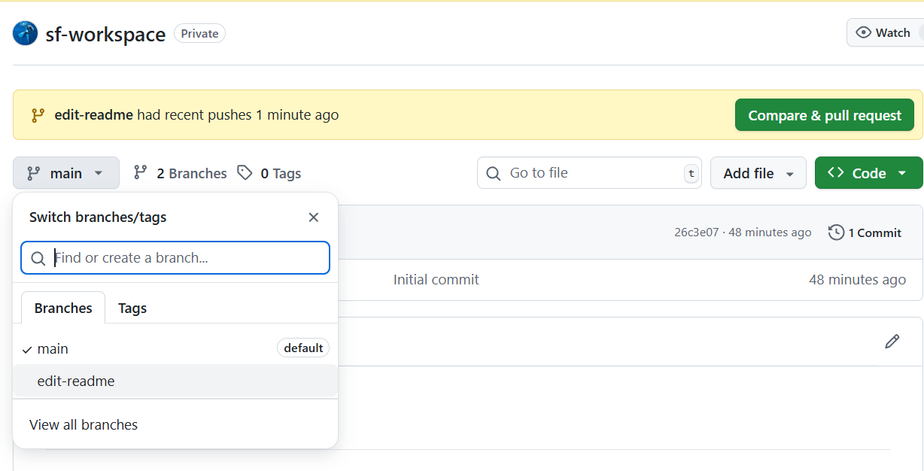Select the Branches tab in the popup
This screenshot has width=924, height=471.
(x=63, y=308)
